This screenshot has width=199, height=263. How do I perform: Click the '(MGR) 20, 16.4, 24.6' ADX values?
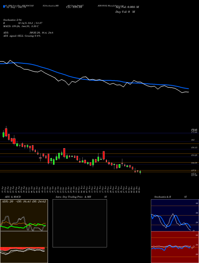tap(41, 33)
